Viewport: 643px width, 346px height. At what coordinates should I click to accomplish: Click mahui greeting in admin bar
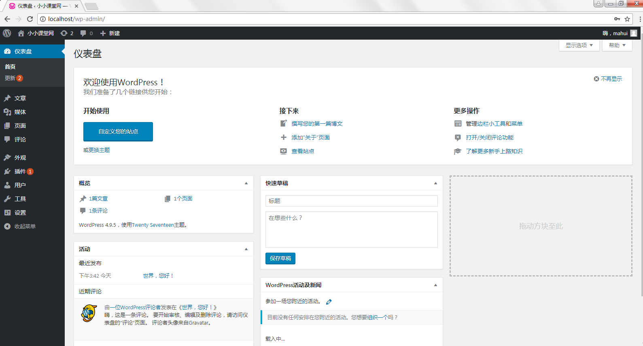click(615, 33)
